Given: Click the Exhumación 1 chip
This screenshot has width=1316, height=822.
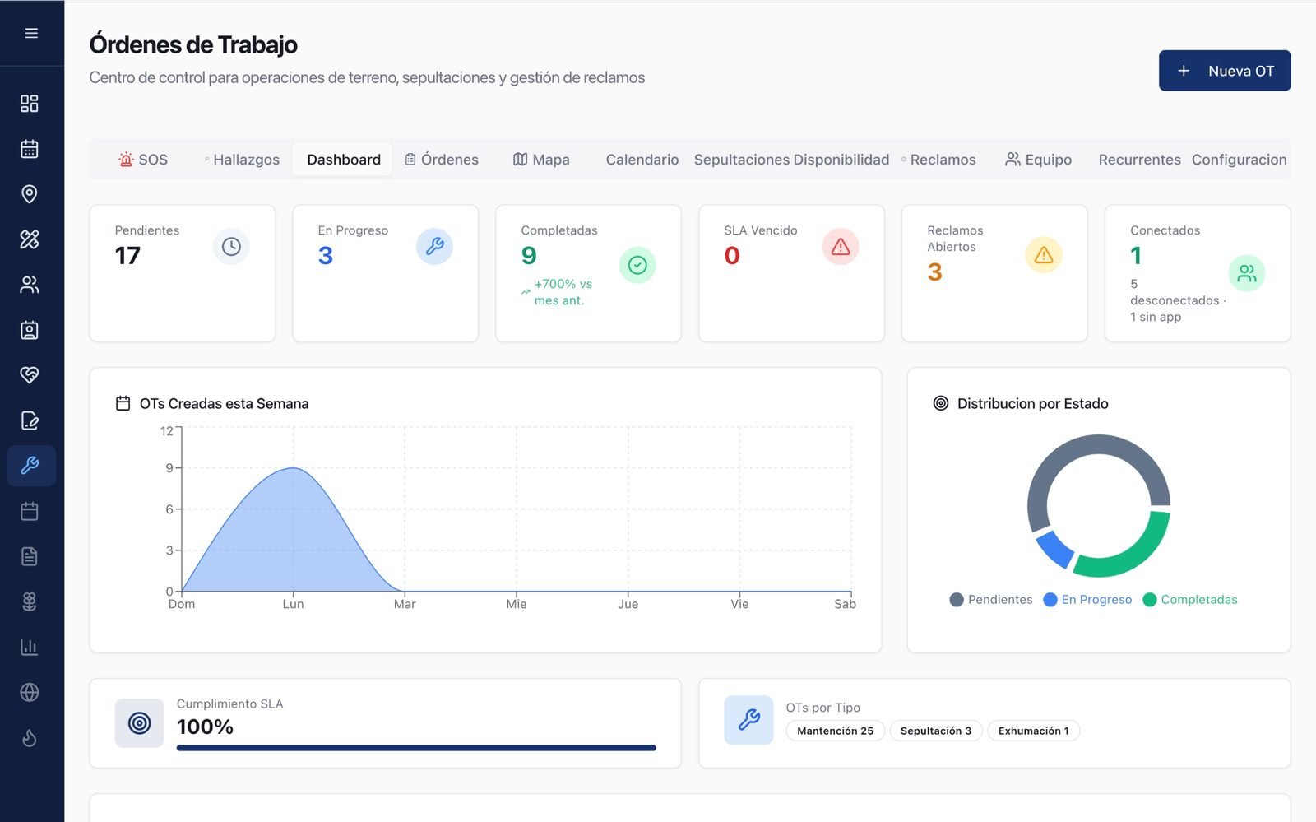Looking at the screenshot, I should (1034, 731).
